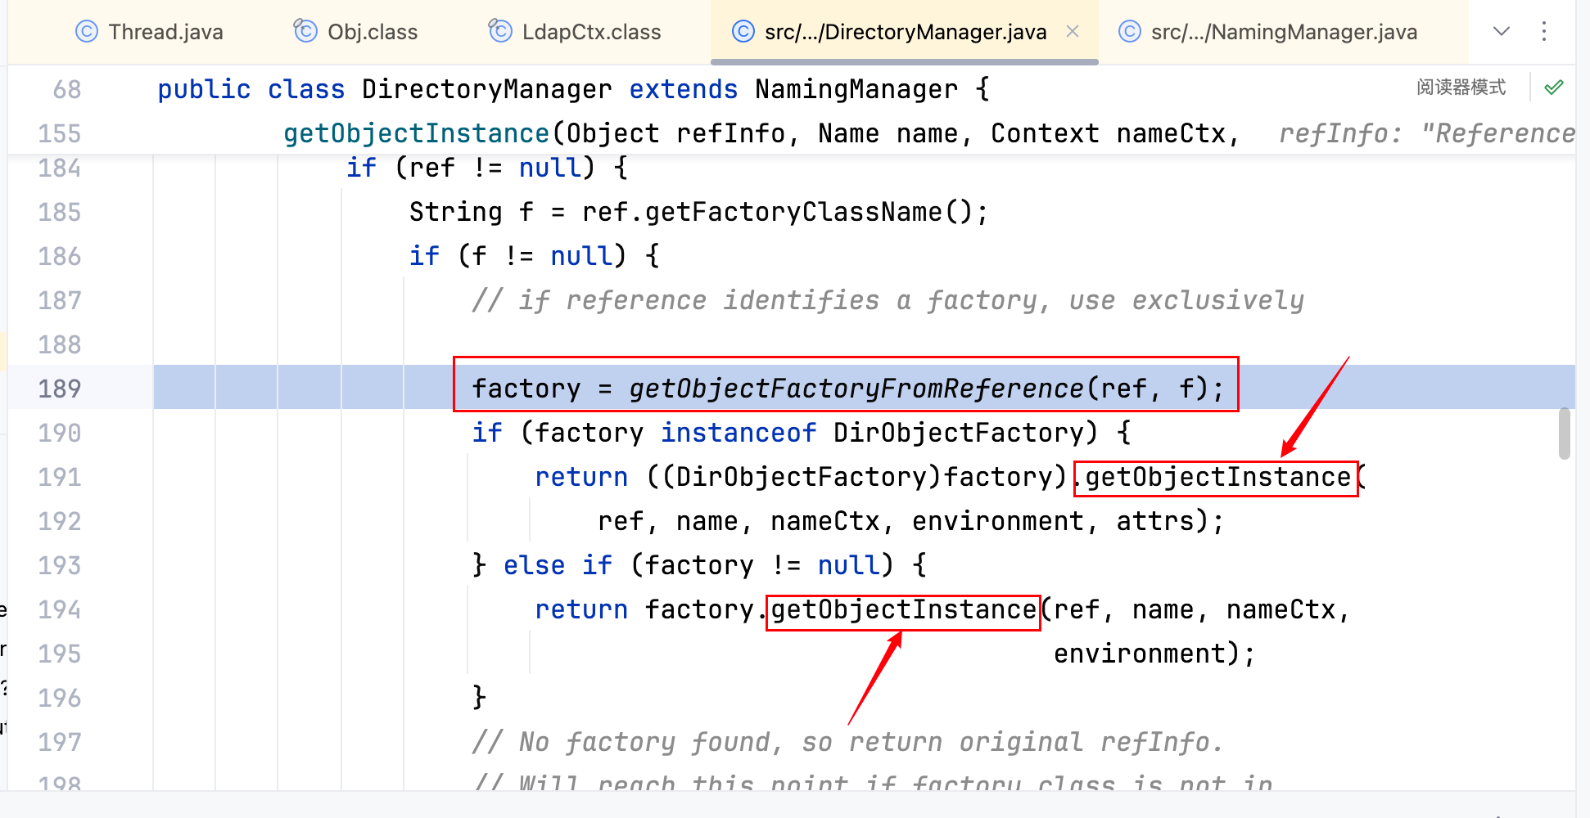Click the Obj.class decompiled file icon
Viewport: 1590px width, 818px height.
coord(305,31)
